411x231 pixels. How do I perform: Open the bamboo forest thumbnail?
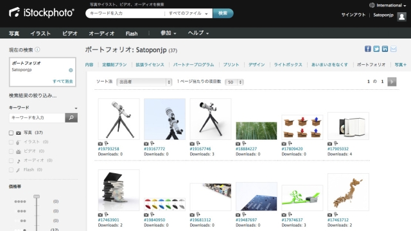256,130
